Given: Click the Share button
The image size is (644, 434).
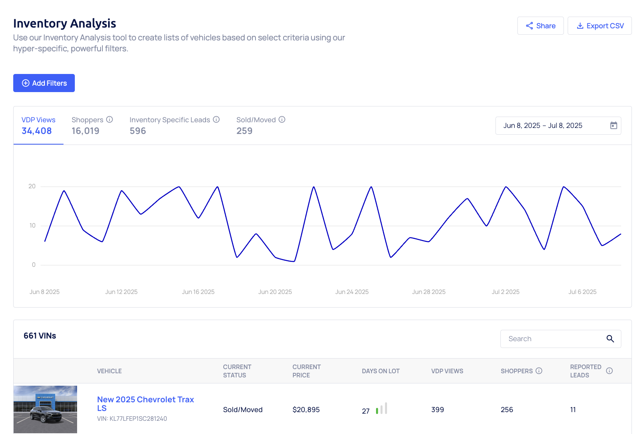Looking at the screenshot, I should point(540,26).
